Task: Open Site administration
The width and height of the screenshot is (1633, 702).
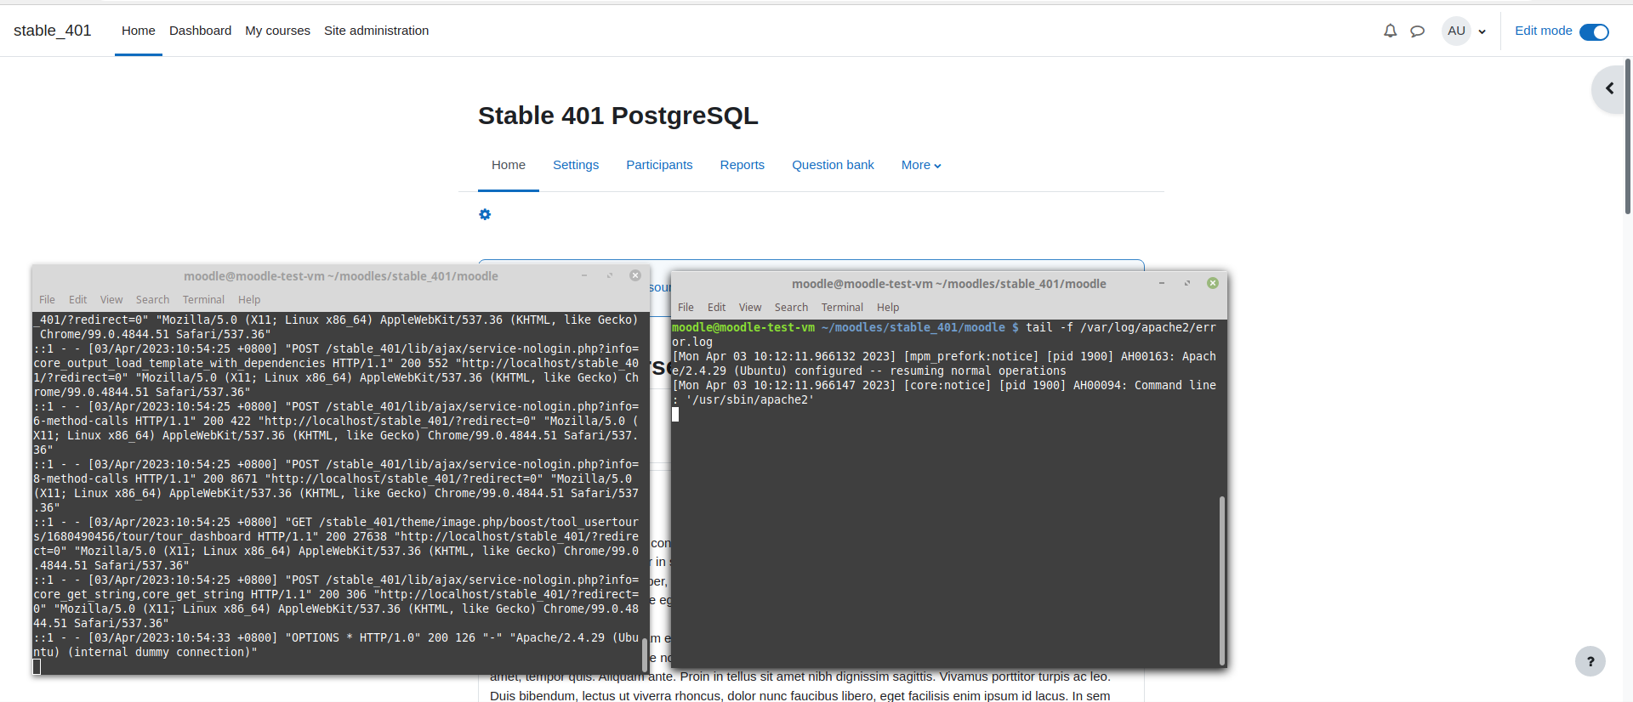Action: [376, 31]
